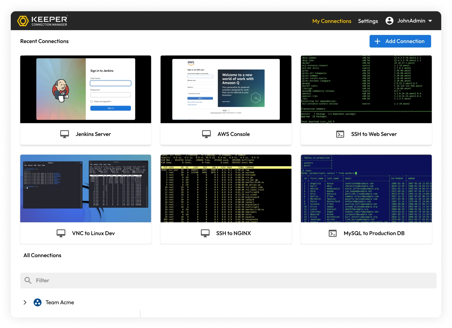Click the All Connections heading
The width and height of the screenshot is (452, 328).
point(42,255)
